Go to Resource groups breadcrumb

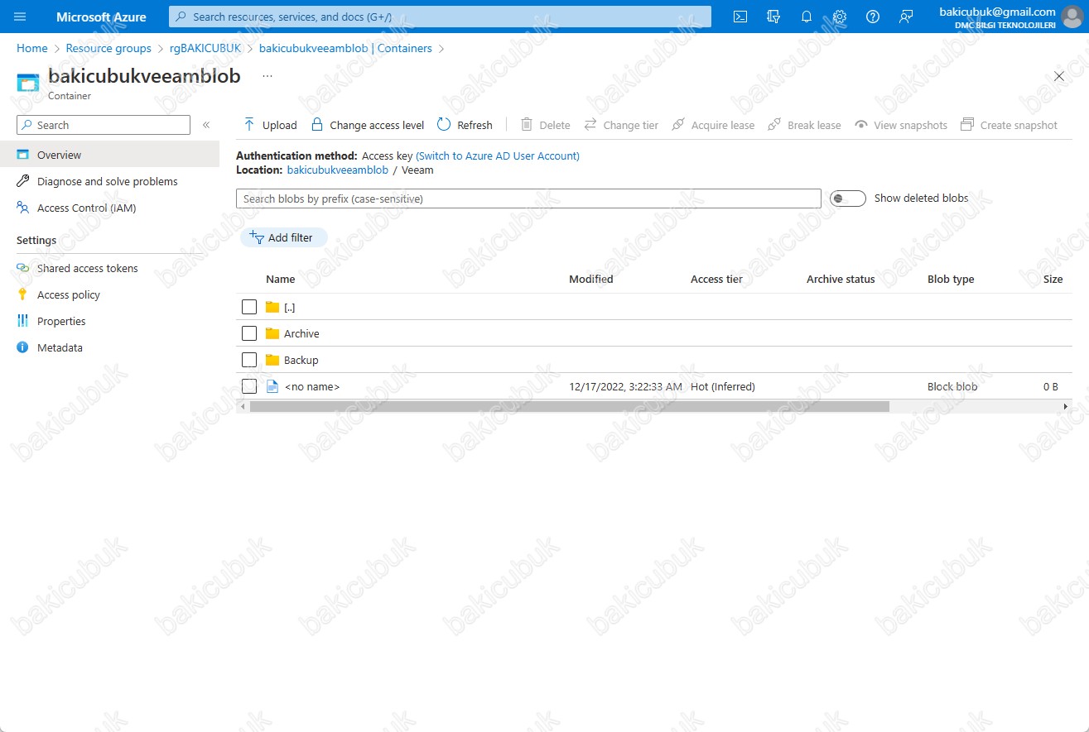point(108,48)
